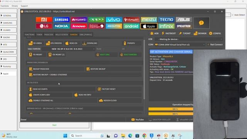
Task: Open the COM port dropdown
Action: 180,45
